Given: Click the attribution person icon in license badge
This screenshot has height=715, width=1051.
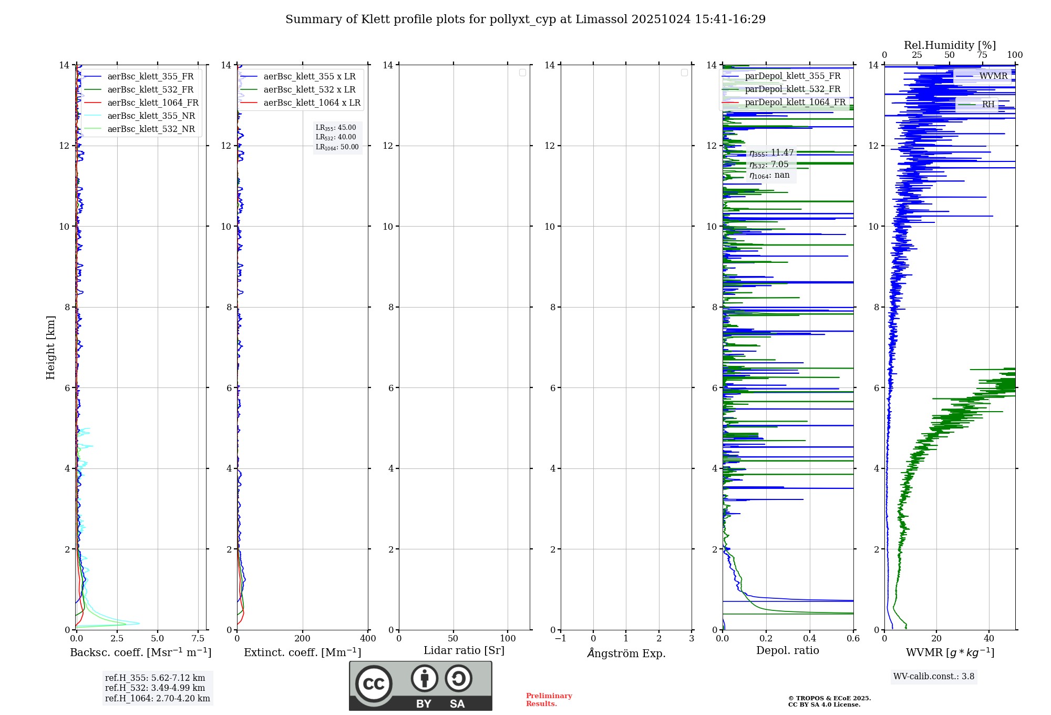Looking at the screenshot, I should (x=425, y=678).
